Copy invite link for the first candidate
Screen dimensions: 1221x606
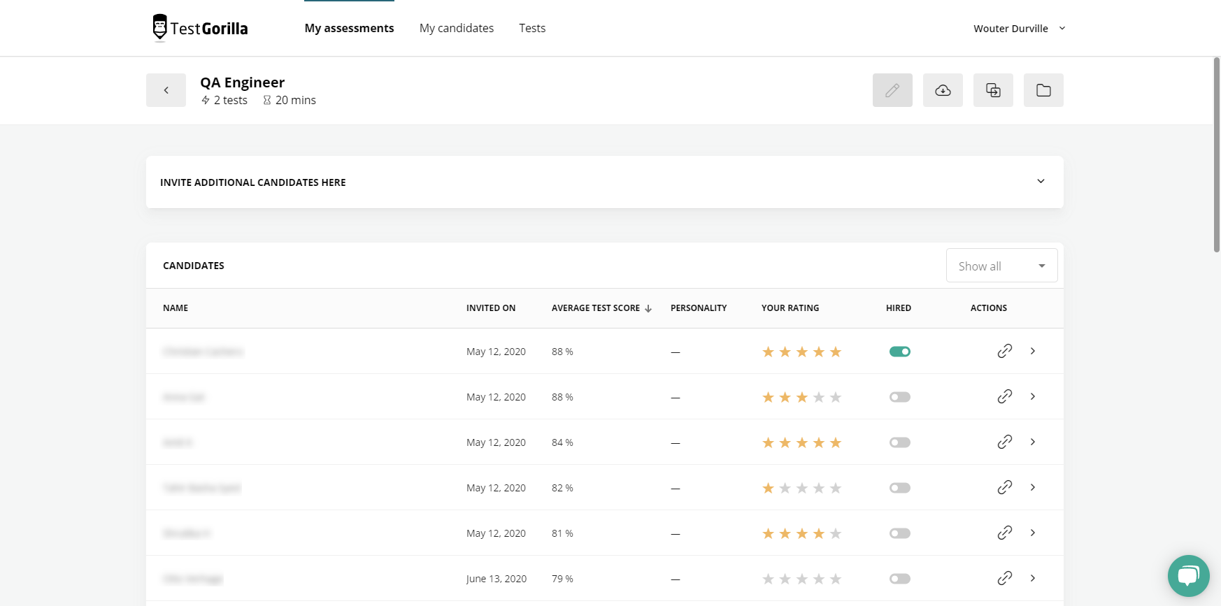1005,351
